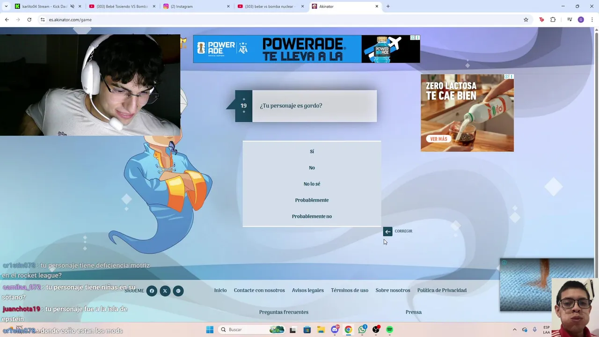Open WhatsApp from the taskbar

tap(362, 330)
